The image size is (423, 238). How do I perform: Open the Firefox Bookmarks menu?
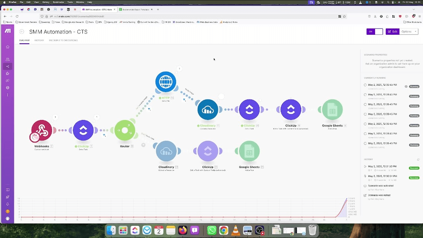click(x=58, y=2)
